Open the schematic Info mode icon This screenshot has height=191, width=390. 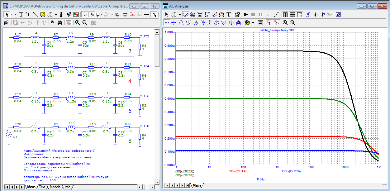click(x=61, y=14)
